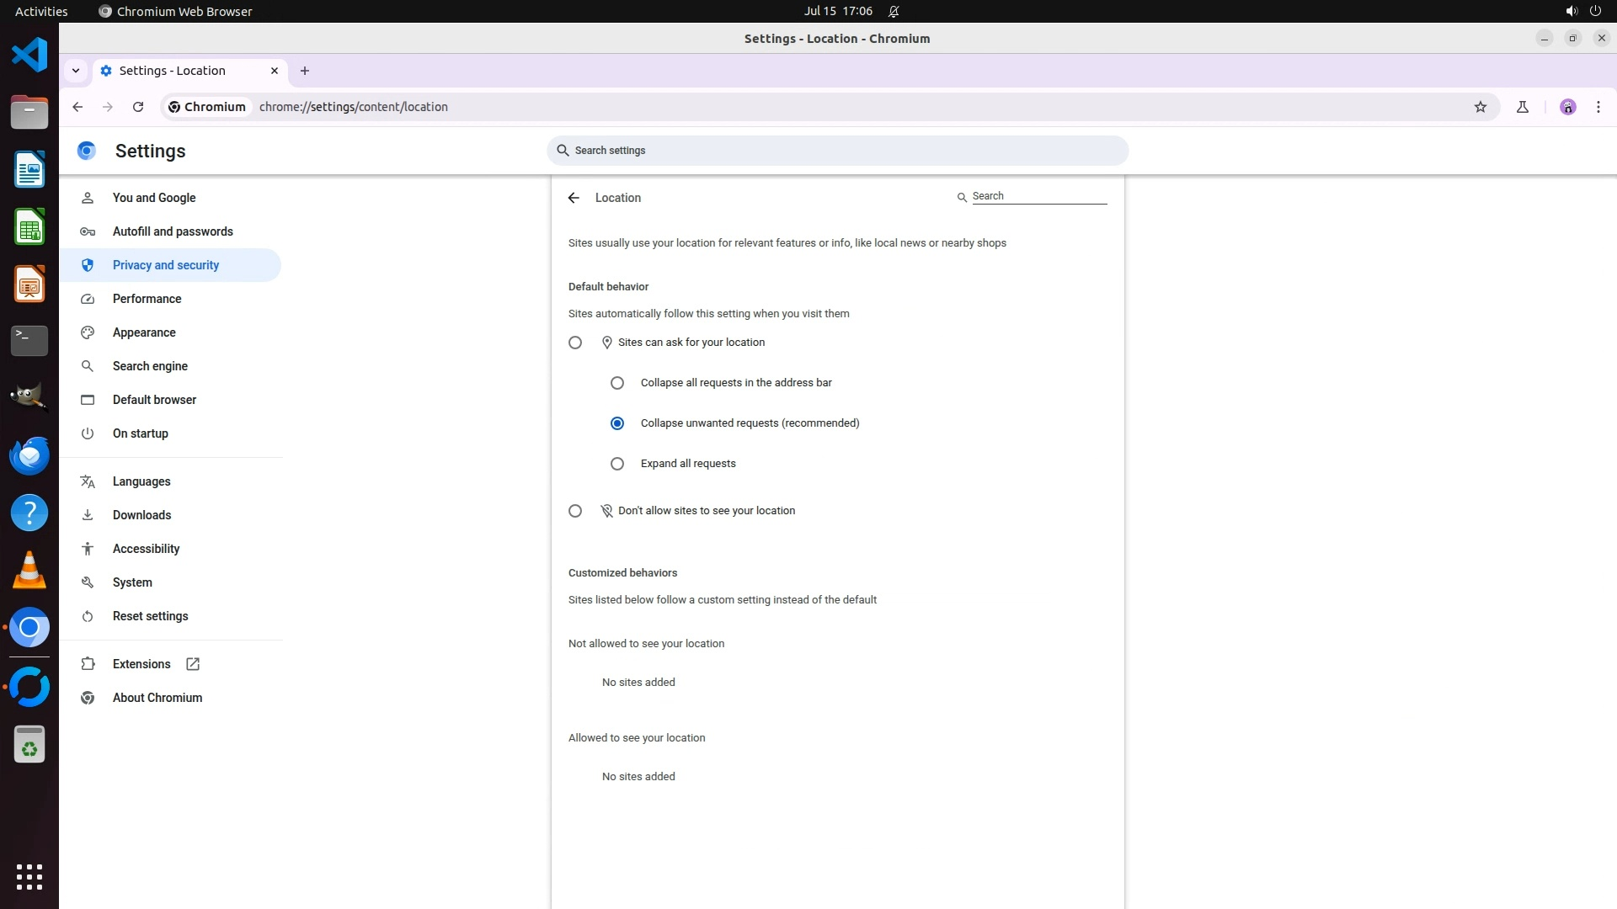Click the back arrow next to Location
Viewport: 1617px width, 909px height.
574,198
